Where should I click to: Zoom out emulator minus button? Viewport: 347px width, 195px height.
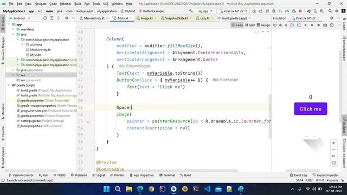click(334, 149)
